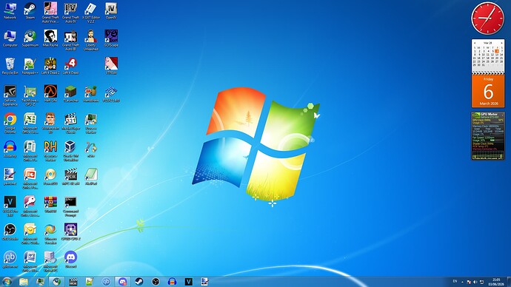Viewport: 511px width, 287px height.
Task: Open Windows Explorer from the taskbar
Action: (x=24, y=282)
